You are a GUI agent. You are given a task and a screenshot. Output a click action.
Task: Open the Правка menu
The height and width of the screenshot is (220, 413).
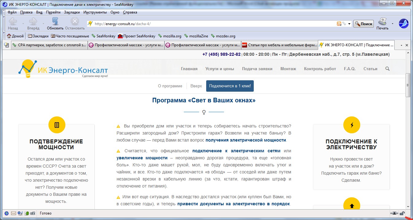[26, 12]
